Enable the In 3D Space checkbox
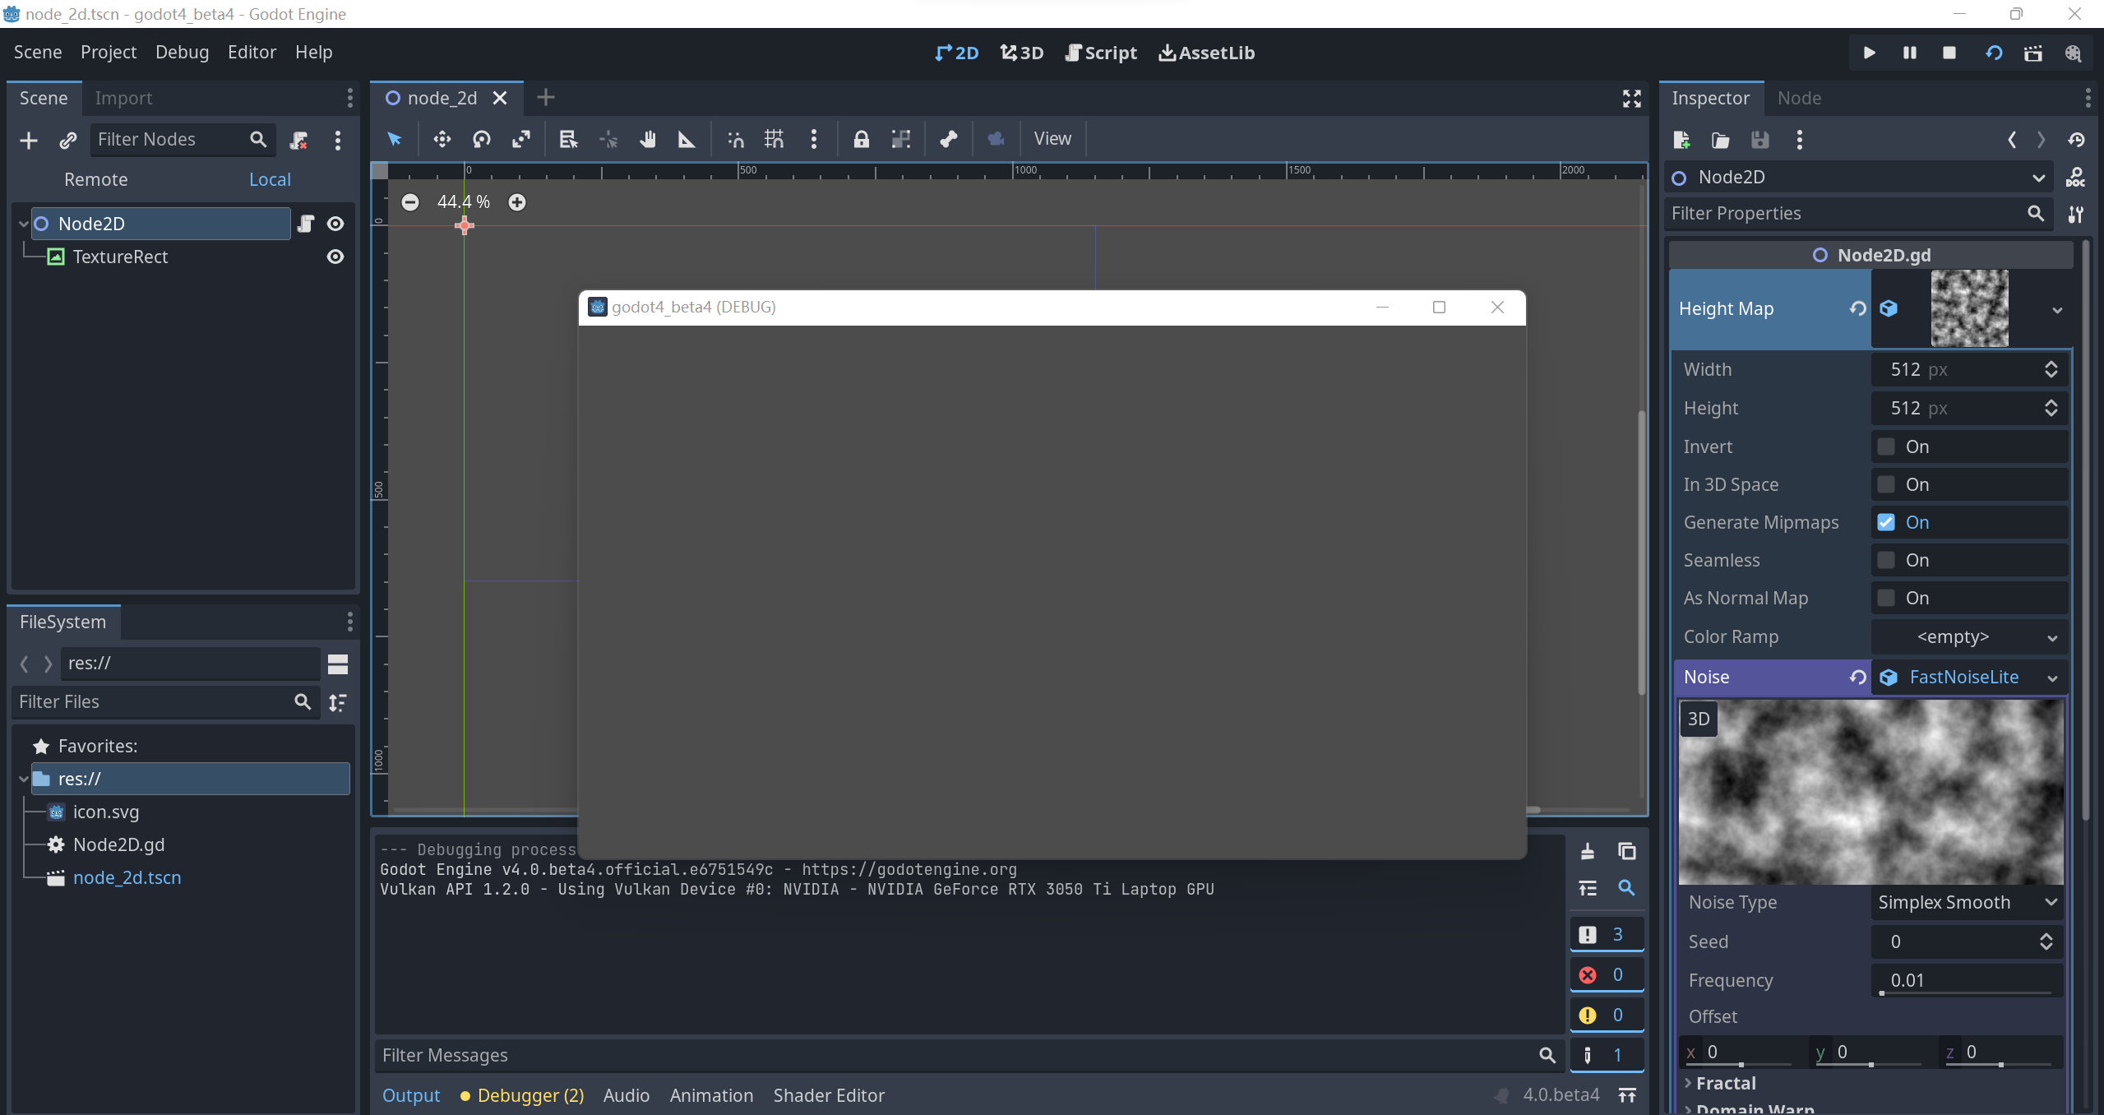Image resolution: width=2104 pixels, height=1115 pixels. click(1886, 484)
